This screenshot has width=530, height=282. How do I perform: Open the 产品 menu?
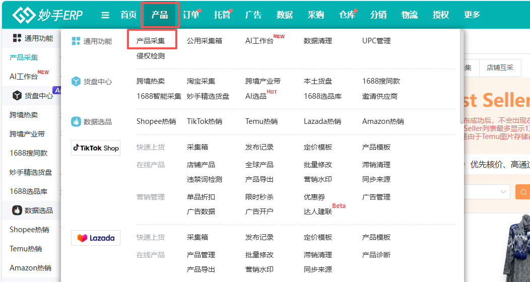pos(160,15)
